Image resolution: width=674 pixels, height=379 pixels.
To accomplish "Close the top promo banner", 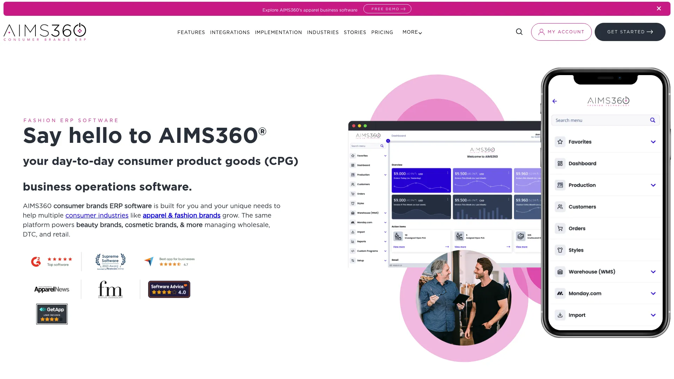I will [x=659, y=9].
